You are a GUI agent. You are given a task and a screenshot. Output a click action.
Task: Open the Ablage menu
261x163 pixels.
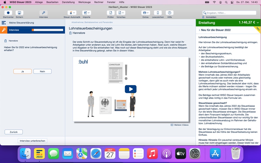click(x=39, y=2)
